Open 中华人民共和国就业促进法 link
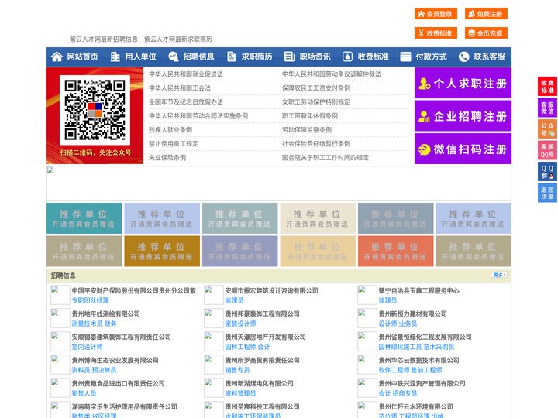 [186, 74]
